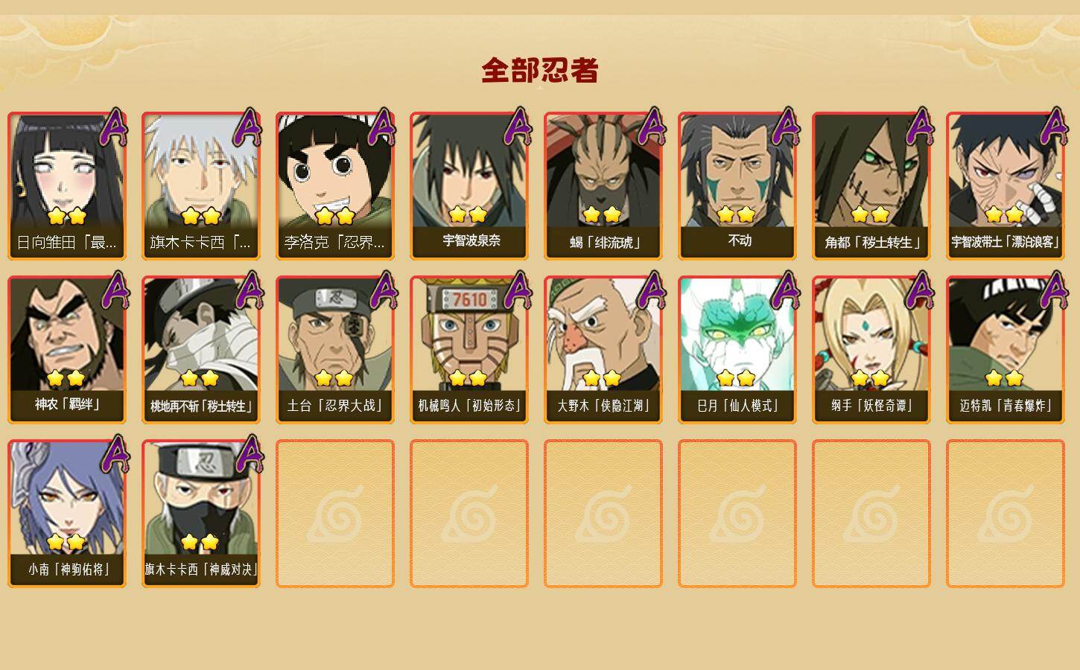Open the 土台「忍界大战」 ninja card
Screen dimensions: 1080x670
pyautogui.click(x=335, y=350)
